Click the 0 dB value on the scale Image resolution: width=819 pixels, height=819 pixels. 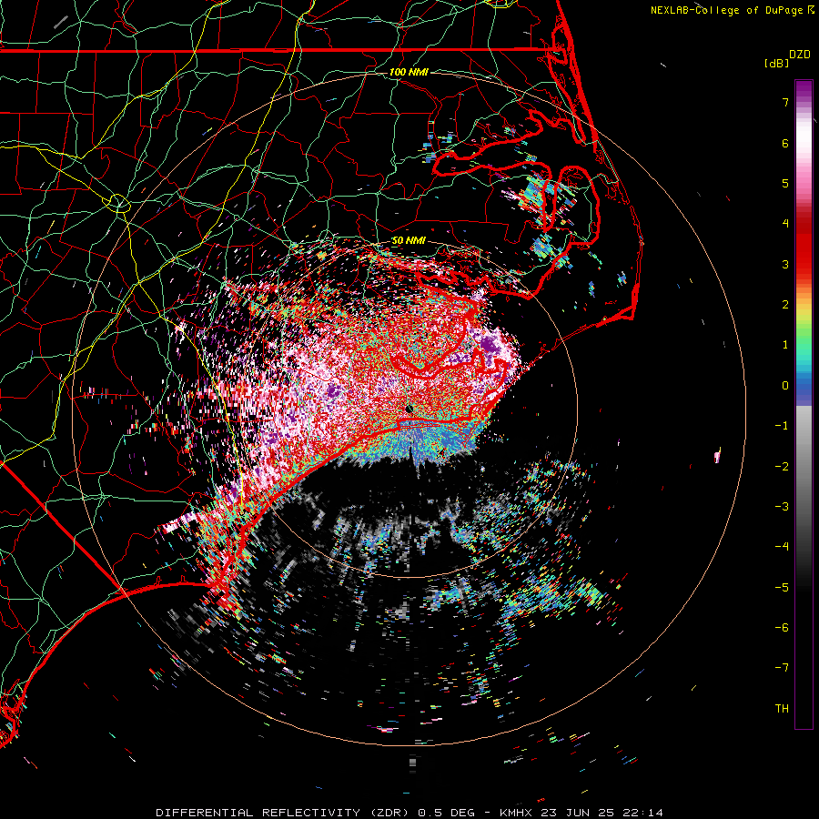click(x=785, y=386)
